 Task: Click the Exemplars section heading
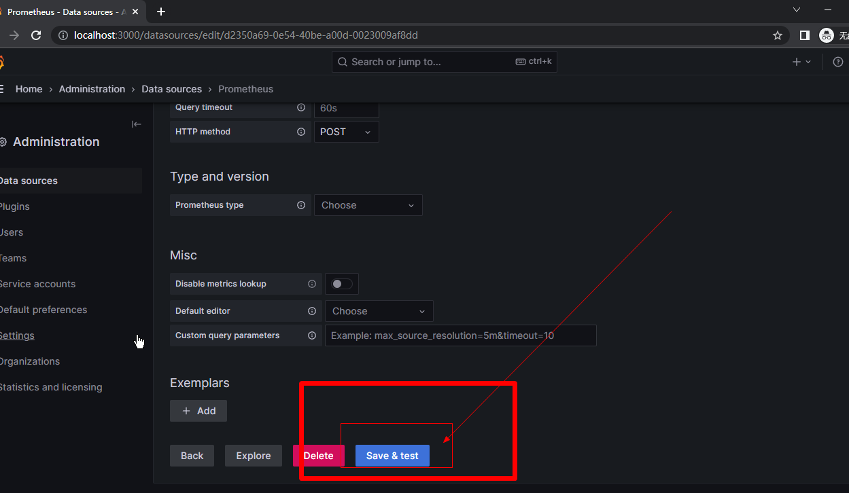tap(200, 383)
